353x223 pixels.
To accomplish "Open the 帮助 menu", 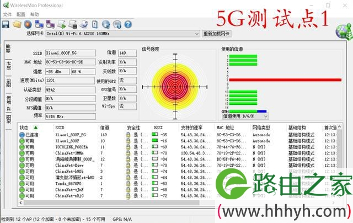I will [x=34, y=14].
